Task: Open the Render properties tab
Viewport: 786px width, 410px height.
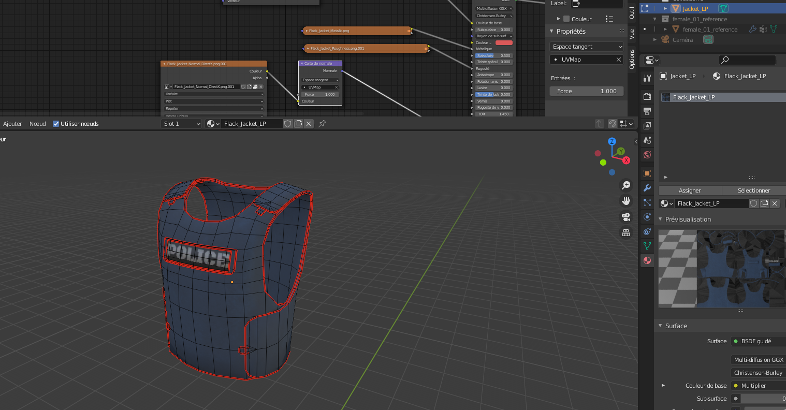Action: [x=647, y=96]
